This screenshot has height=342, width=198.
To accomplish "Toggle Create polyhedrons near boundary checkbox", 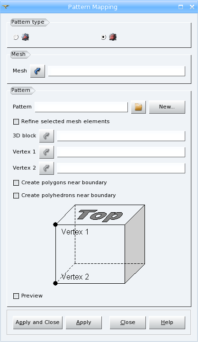I will coord(16,196).
